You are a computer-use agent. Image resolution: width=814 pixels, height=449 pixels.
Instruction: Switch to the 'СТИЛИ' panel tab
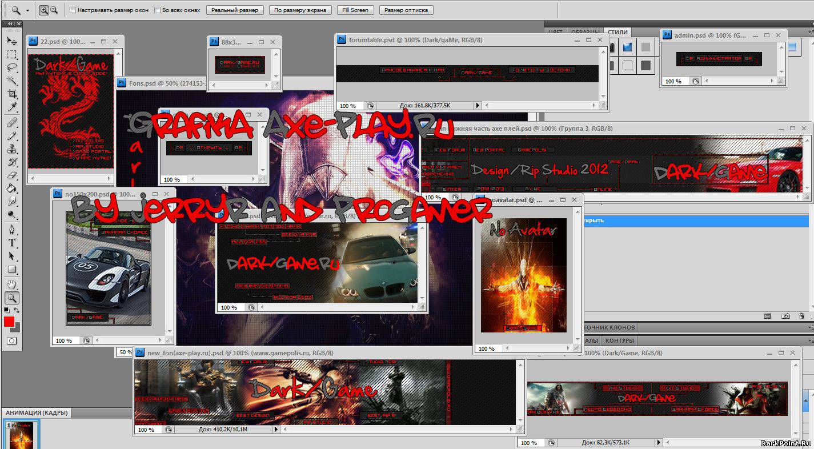point(617,32)
